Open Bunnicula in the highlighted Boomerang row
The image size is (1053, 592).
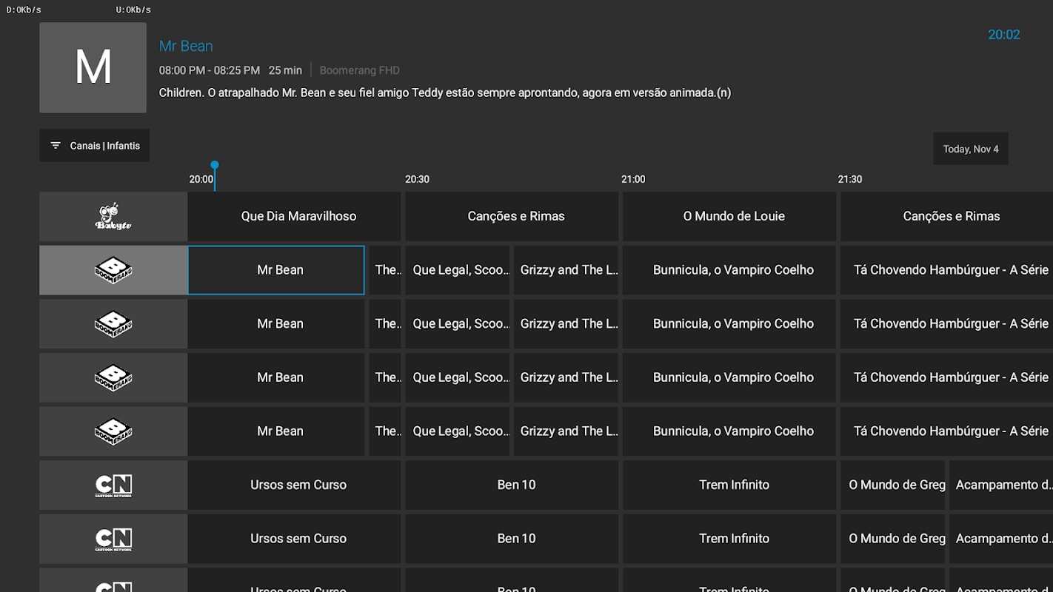tap(733, 270)
